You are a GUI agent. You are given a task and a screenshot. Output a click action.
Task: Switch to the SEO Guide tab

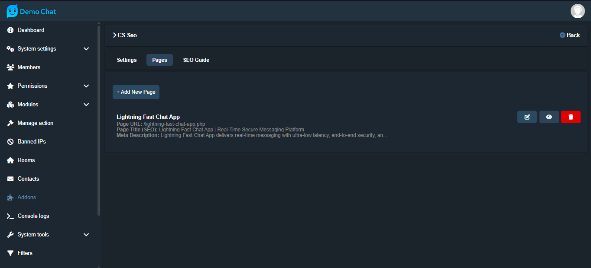tap(196, 60)
